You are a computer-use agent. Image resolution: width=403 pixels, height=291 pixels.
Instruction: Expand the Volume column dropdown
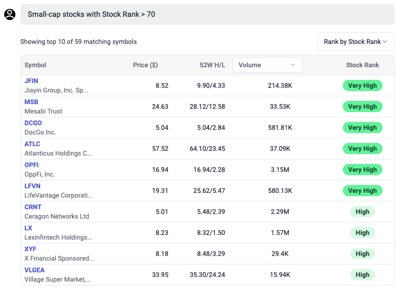[x=267, y=65]
